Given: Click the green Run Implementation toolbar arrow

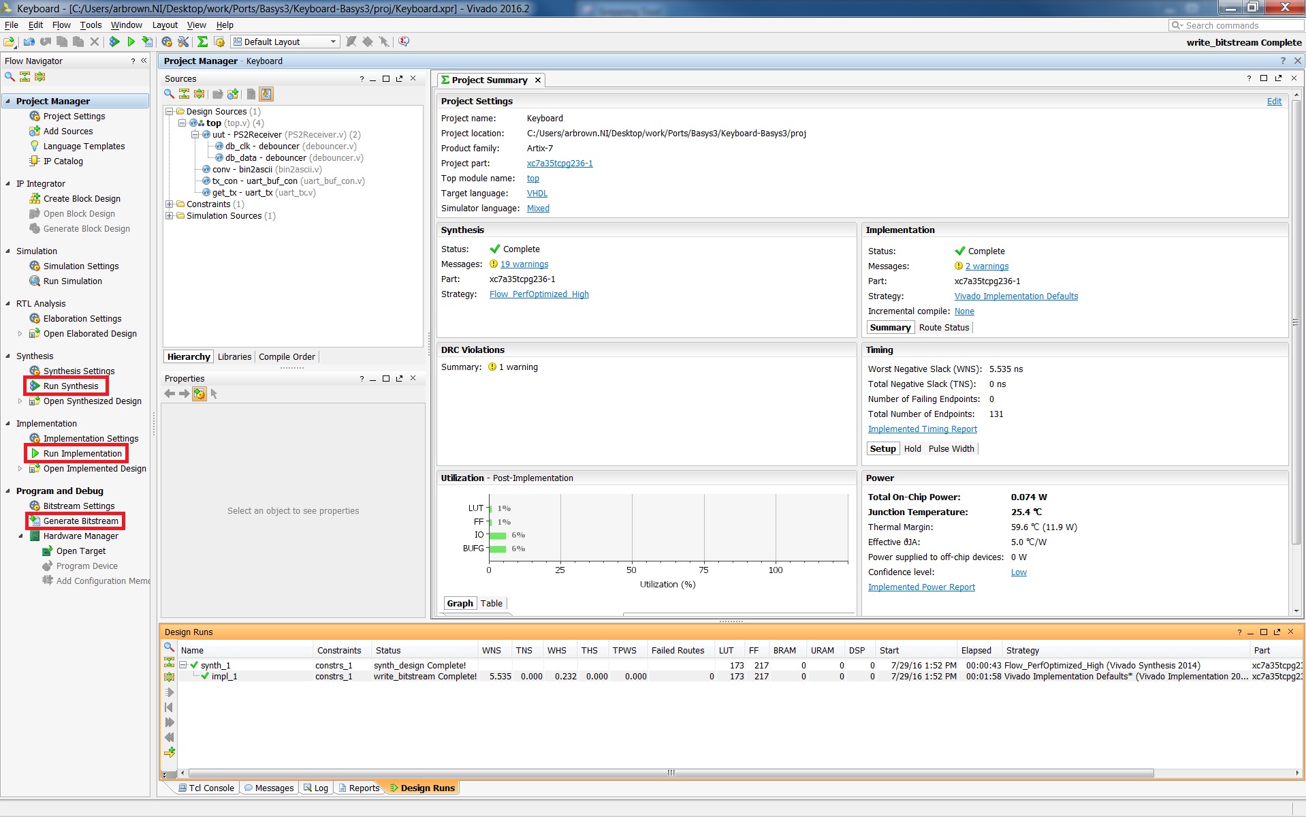Looking at the screenshot, I should [131, 42].
